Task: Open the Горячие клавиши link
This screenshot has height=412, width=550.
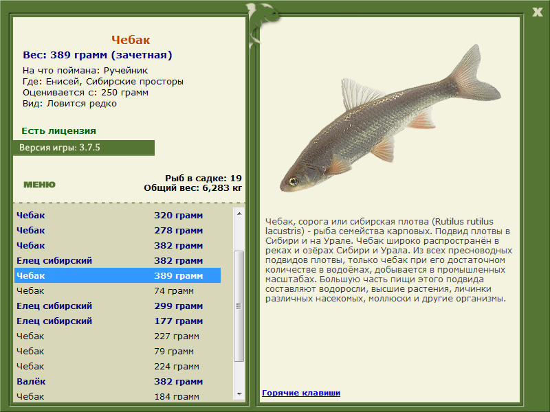Action: [x=301, y=393]
